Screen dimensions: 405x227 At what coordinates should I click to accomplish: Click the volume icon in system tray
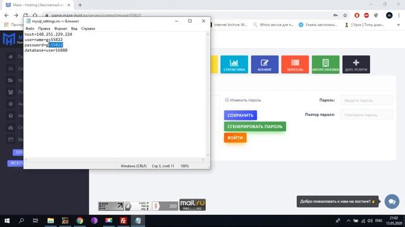point(370,221)
